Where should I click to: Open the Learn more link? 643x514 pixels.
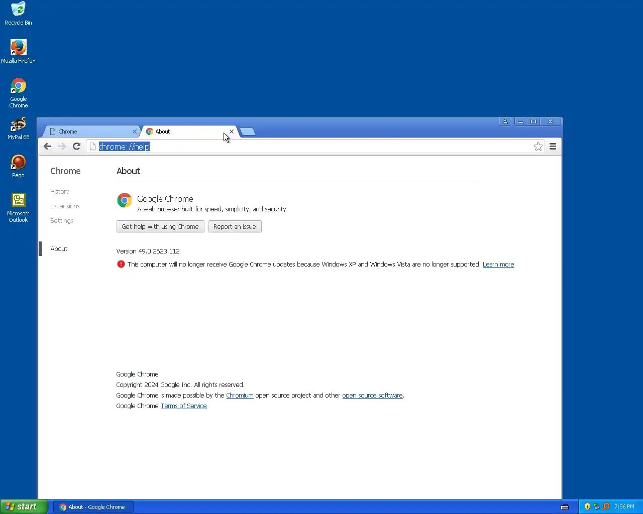(498, 265)
